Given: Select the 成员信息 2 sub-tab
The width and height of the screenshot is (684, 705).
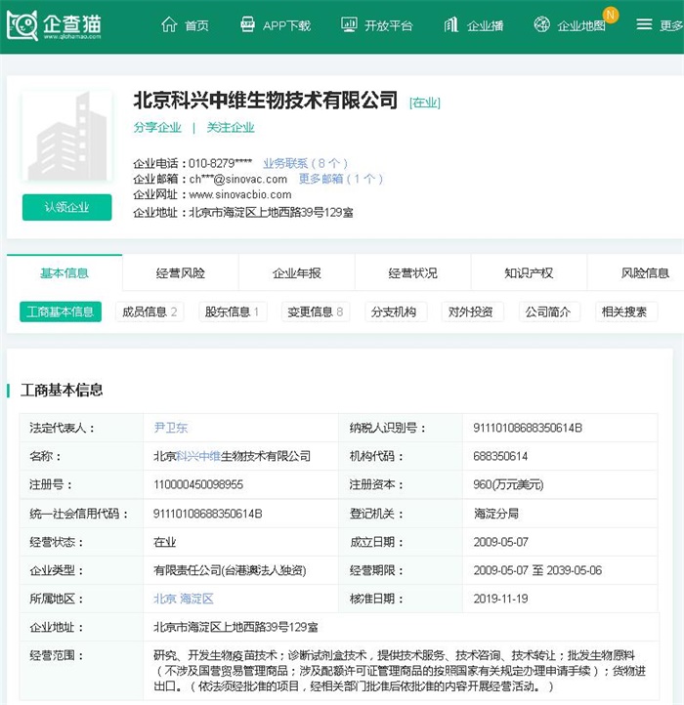Looking at the screenshot, I should 150,311.
